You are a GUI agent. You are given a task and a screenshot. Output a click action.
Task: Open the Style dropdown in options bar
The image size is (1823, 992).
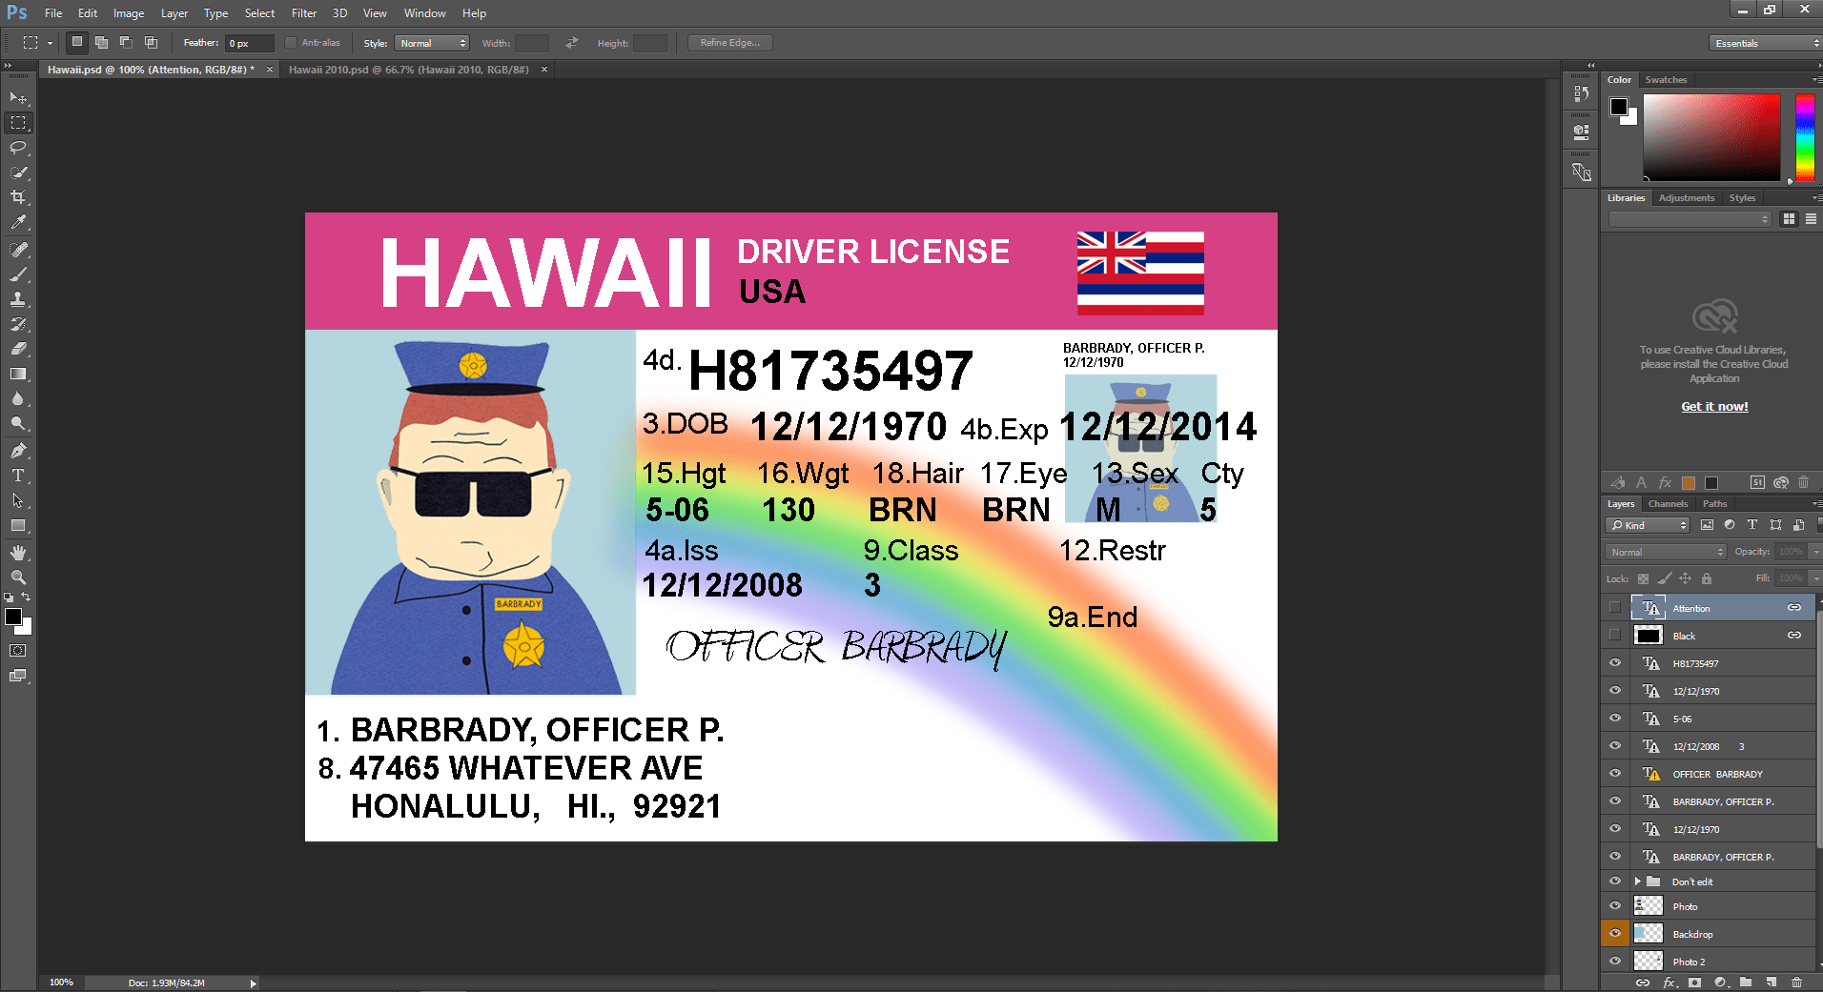432,42
